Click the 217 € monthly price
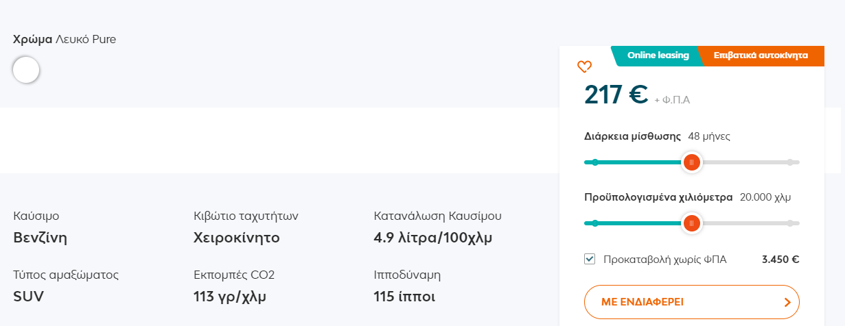 (616, 95)
